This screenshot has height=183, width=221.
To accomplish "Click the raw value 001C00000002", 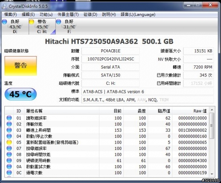I will tap(193, 130).
